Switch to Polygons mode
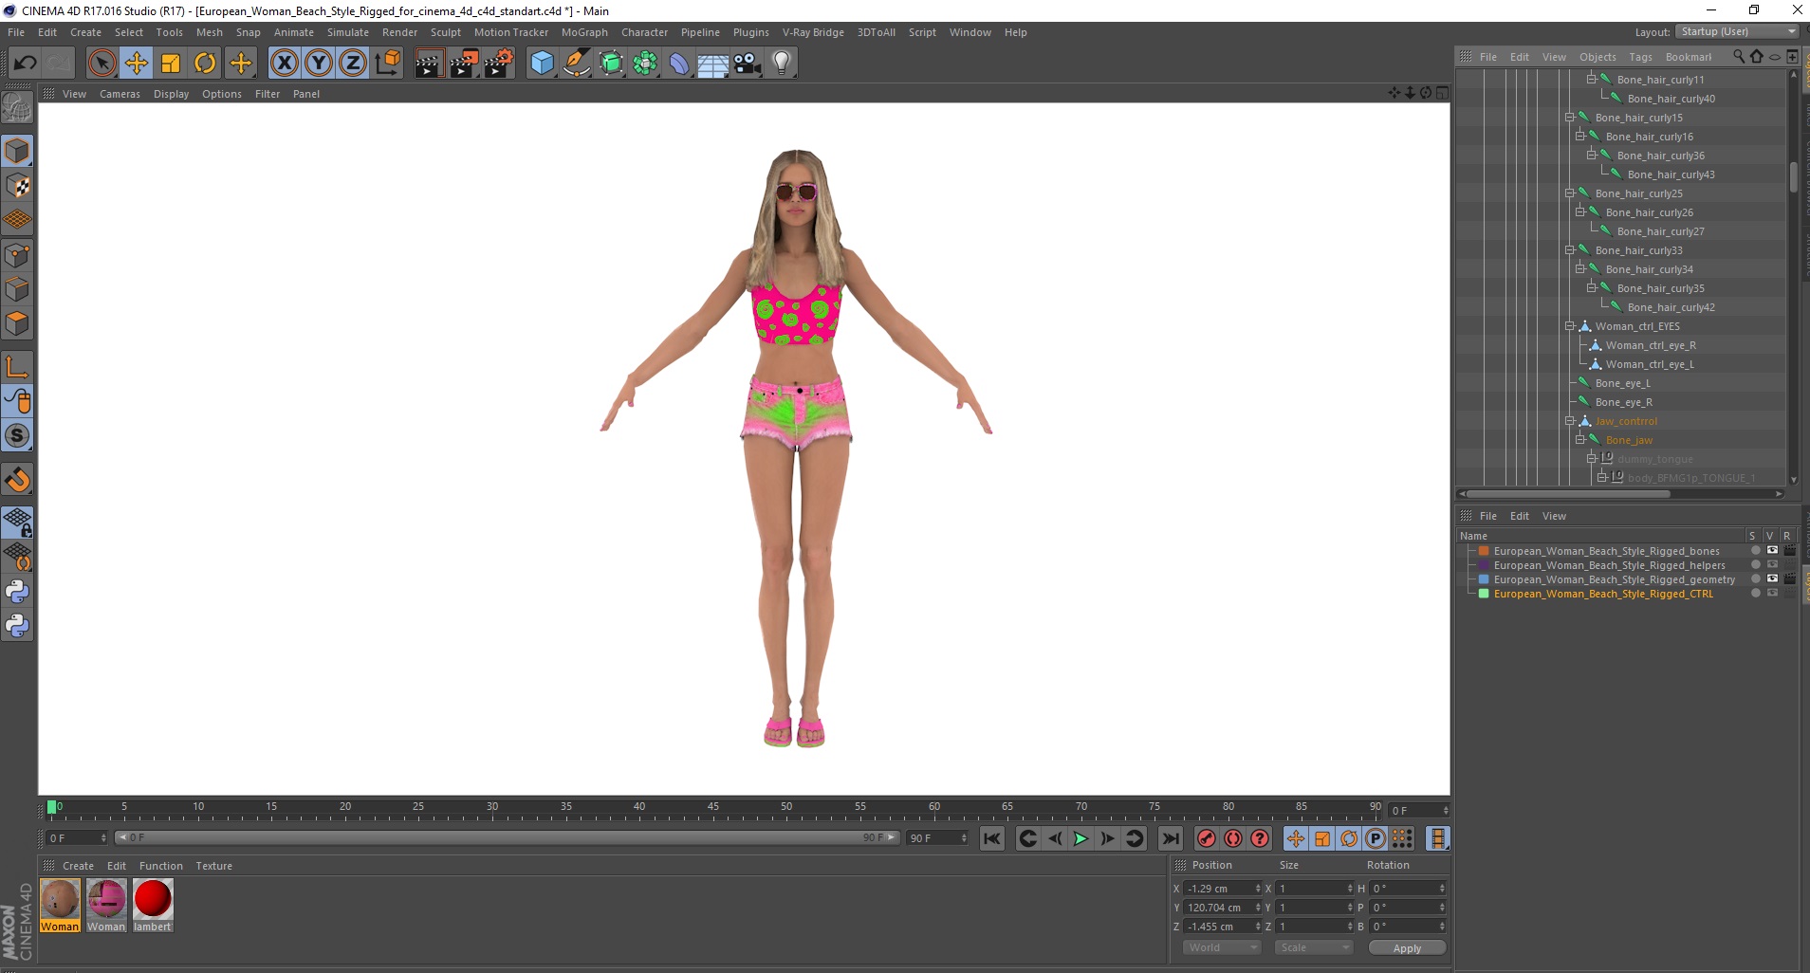1810x973 pixels. pos(17,324)
